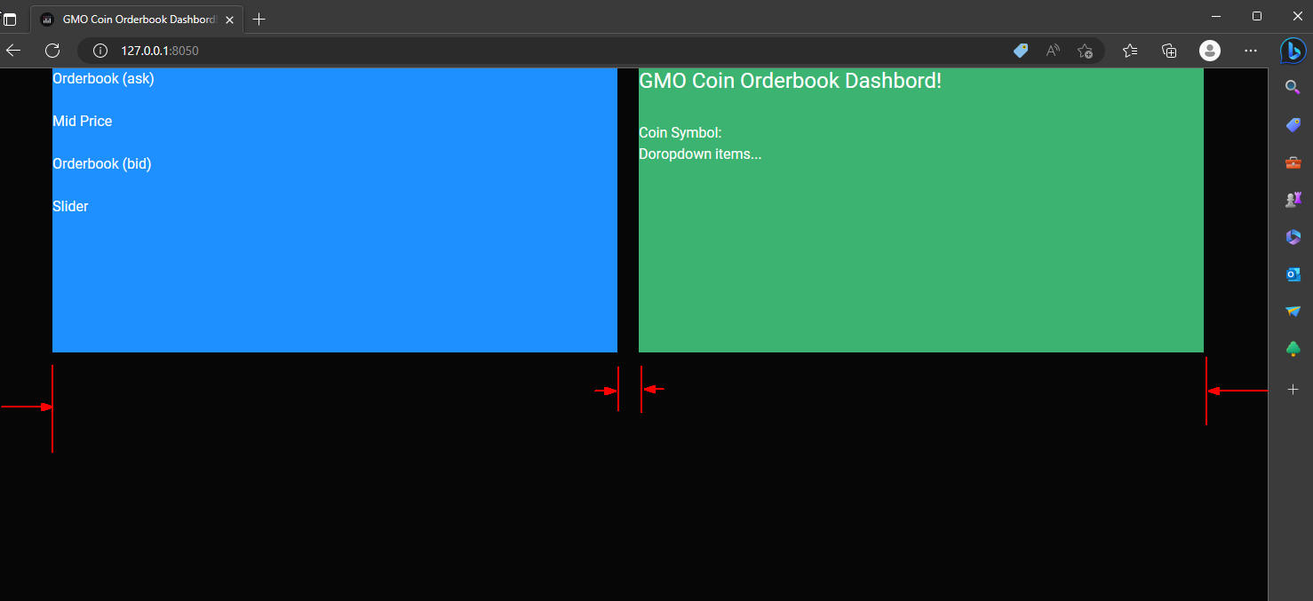
Task: Open the green tree icon in the sidebar
Action: pyautogui.click(x=1293, y=349)
